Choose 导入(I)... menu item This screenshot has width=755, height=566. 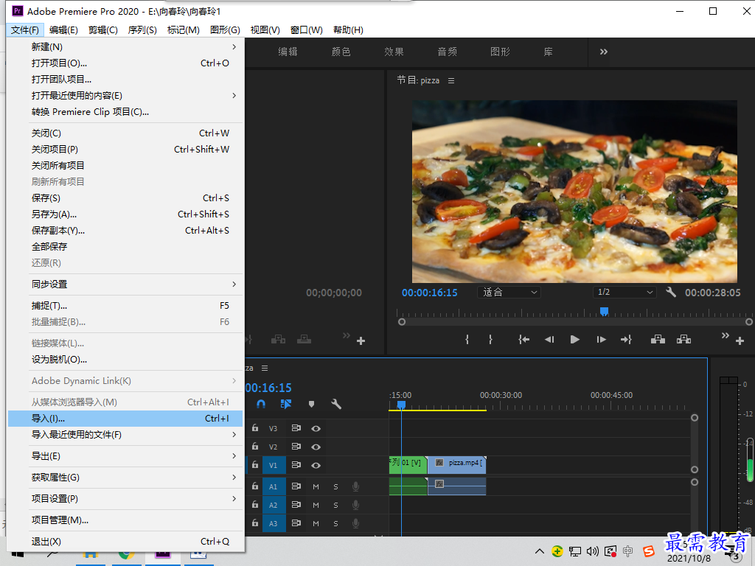(x=125, y=419)
